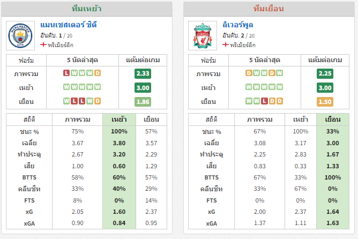This screenshot has height=239, width=358.
Task: Click red L badge in Liverpool away form
Action: (264, 101)
